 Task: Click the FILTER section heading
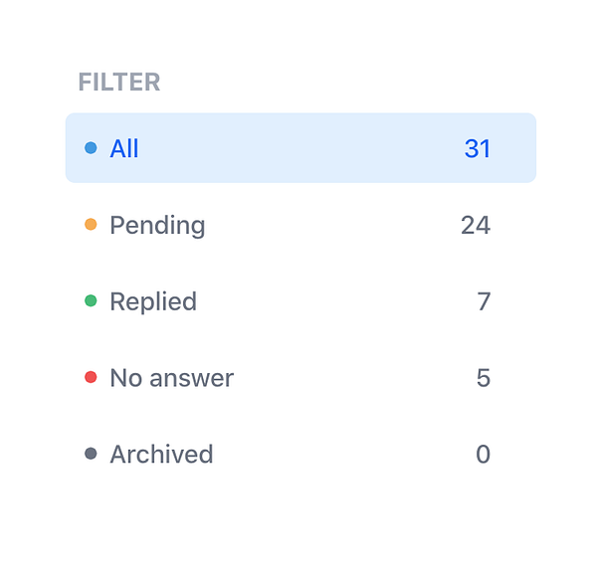pos(119,83)
